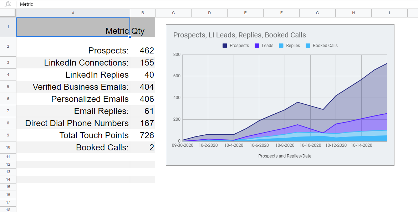Click the Total Touch Points cell
418x212 pixels.
(73, 135)
